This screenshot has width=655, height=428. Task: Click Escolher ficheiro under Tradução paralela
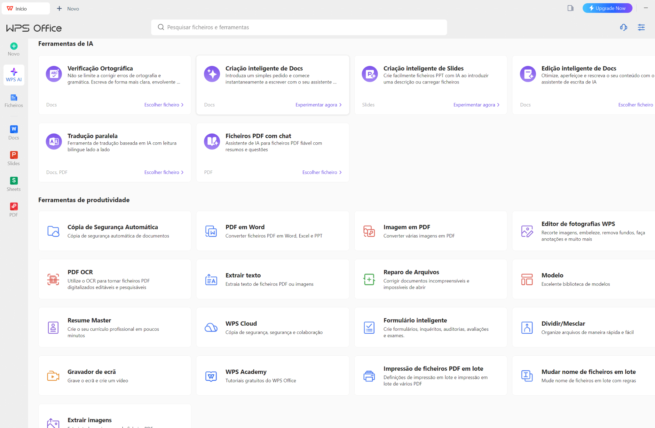tap(164, 172)
